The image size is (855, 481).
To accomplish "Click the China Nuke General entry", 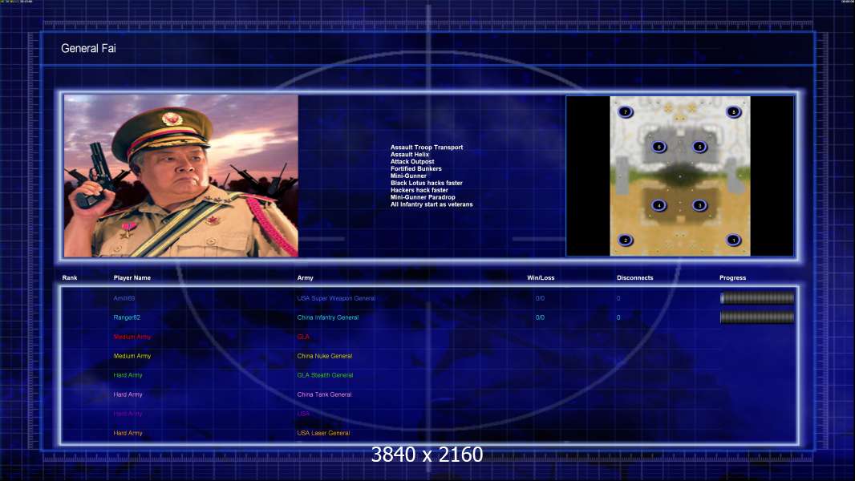I will coord(325,356).
